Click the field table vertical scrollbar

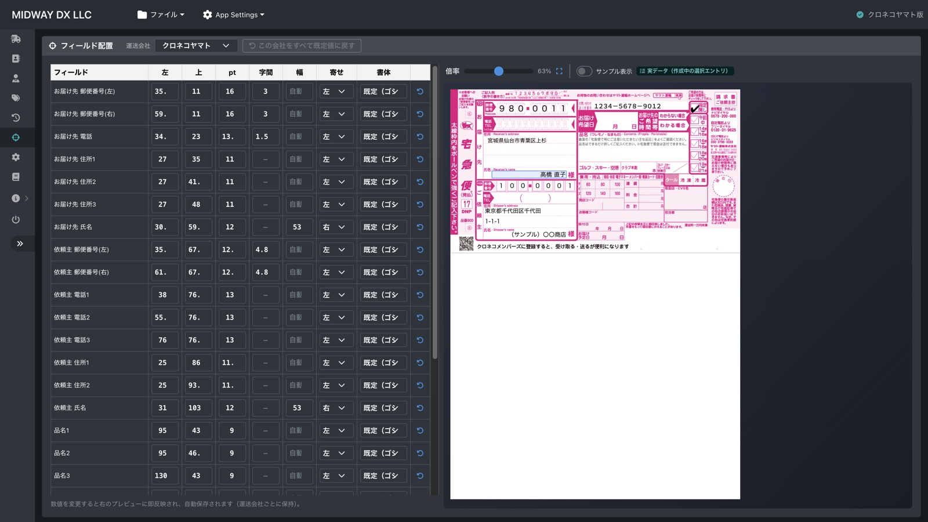pos(435,212)
